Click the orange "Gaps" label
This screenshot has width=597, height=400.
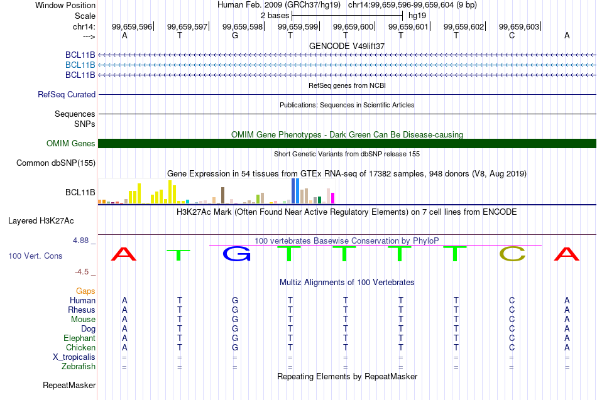85,291
